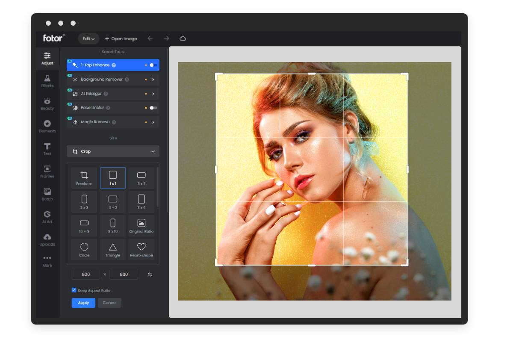Click the Apply button
513x342 pixels.
click(x=83, y=303)
